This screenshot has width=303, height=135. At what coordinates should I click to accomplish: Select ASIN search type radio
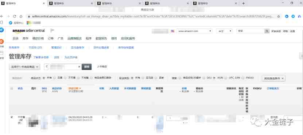[x=214, y=78]
